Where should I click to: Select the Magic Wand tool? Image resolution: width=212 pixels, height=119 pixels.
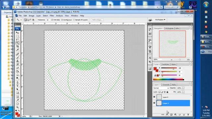[18, 43]
